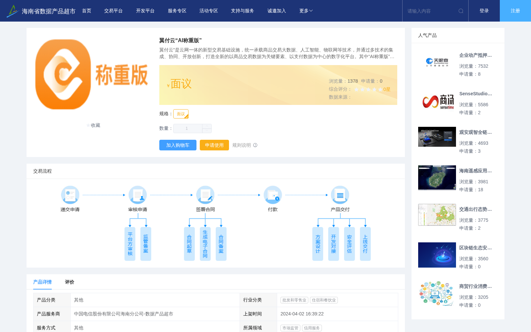Click the 审核申请 process step icon
531x332 pixels.
138,195
